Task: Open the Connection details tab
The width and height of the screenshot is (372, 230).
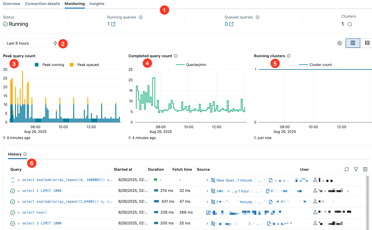Action: coord(42,4)
